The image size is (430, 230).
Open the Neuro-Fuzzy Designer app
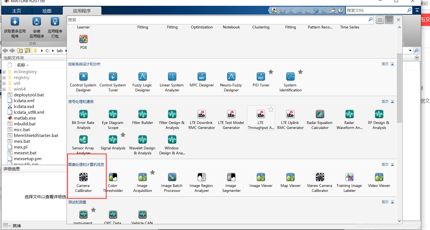tap(231, 82)
